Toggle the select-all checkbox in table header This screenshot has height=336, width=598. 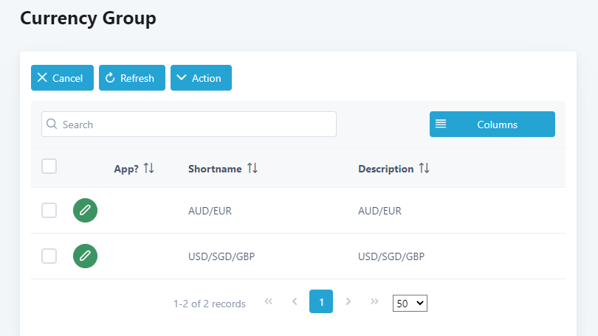coord(49,167)
